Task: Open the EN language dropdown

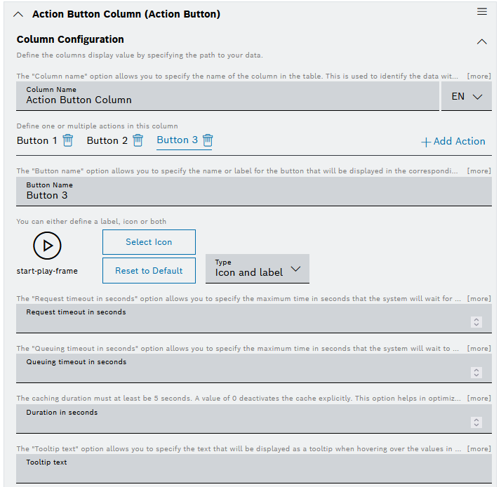Action: [x=467, y=97]
